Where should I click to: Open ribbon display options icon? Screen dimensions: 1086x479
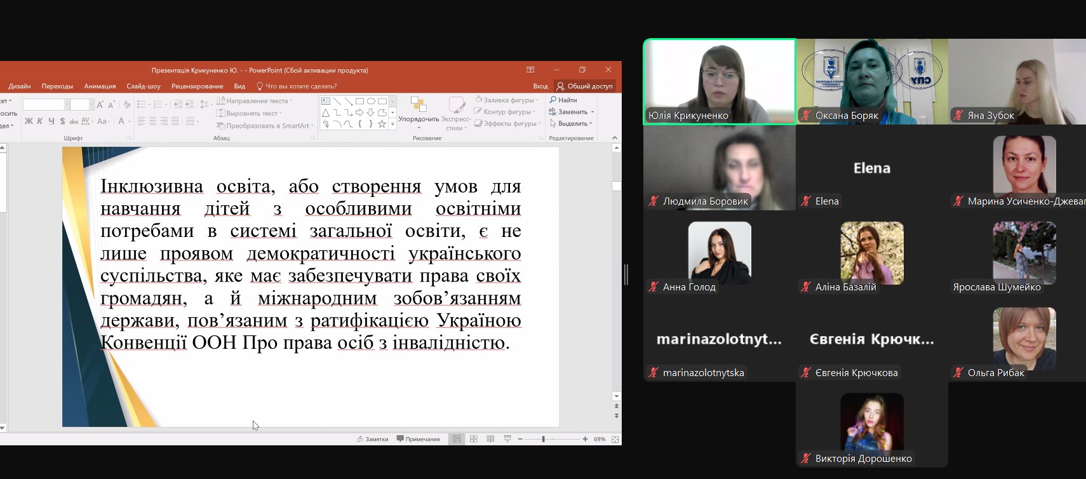530,70
